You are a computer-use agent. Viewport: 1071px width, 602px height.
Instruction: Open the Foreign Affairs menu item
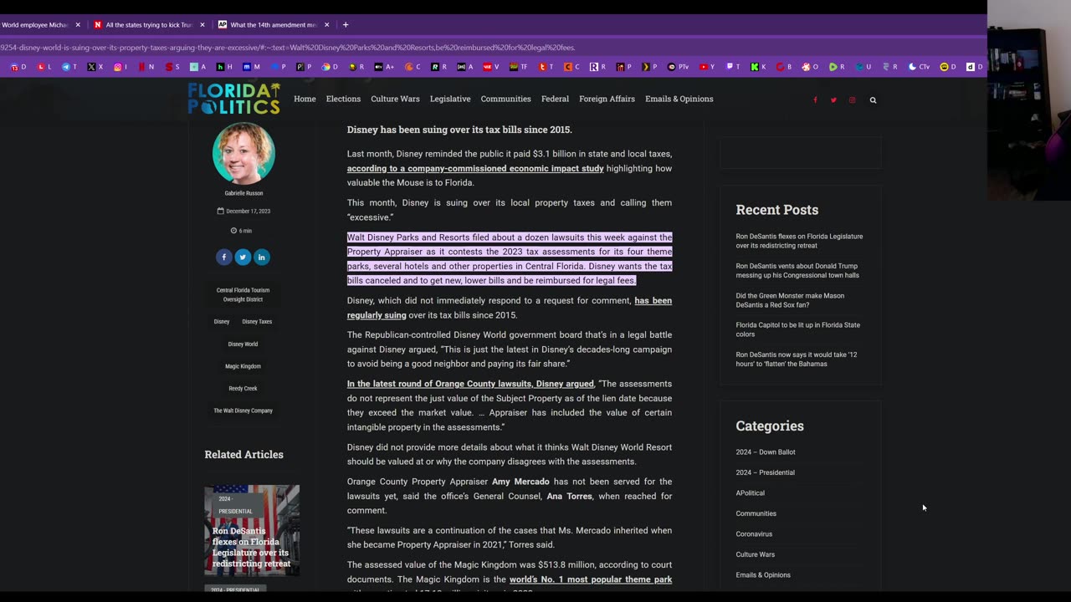[x=607, y=99]
